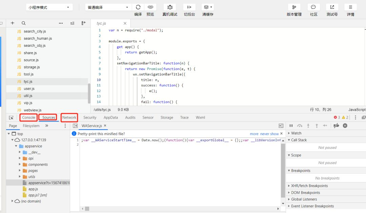366x213 pixels.
Task: Click the plus icon to add file
Action: (13, 23)
